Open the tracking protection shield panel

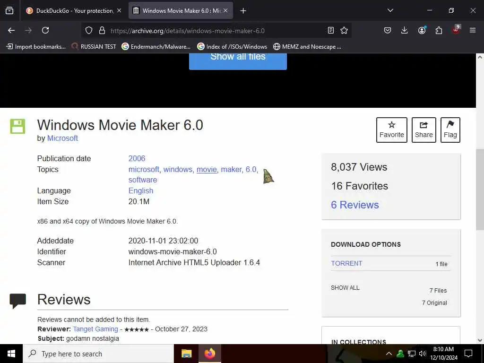click(x=89, y=30)
